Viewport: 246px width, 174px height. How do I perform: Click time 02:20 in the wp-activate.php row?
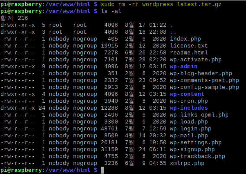coord(158,60)
